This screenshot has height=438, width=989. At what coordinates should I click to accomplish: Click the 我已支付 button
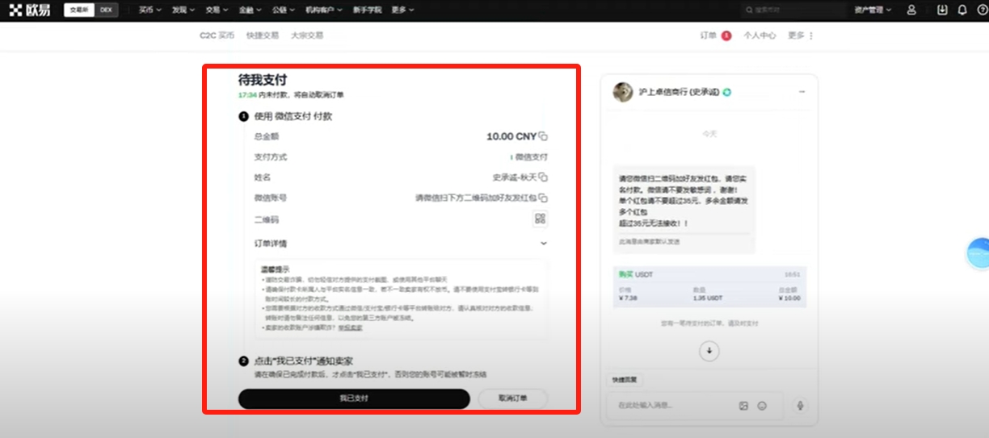pos(354,398)
